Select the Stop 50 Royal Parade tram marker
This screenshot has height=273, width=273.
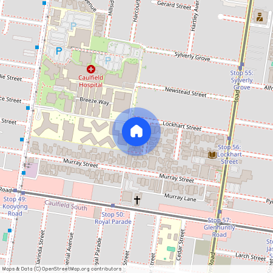point(113,206)
